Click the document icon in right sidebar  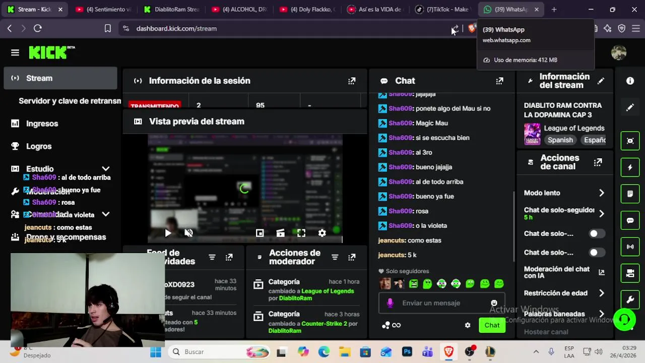[630, 194]
